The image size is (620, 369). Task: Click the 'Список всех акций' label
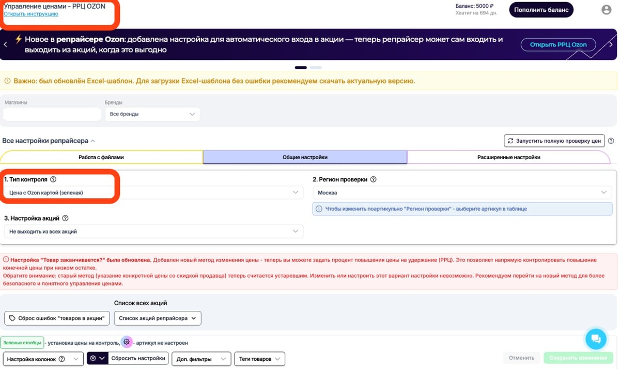[141, 303]
